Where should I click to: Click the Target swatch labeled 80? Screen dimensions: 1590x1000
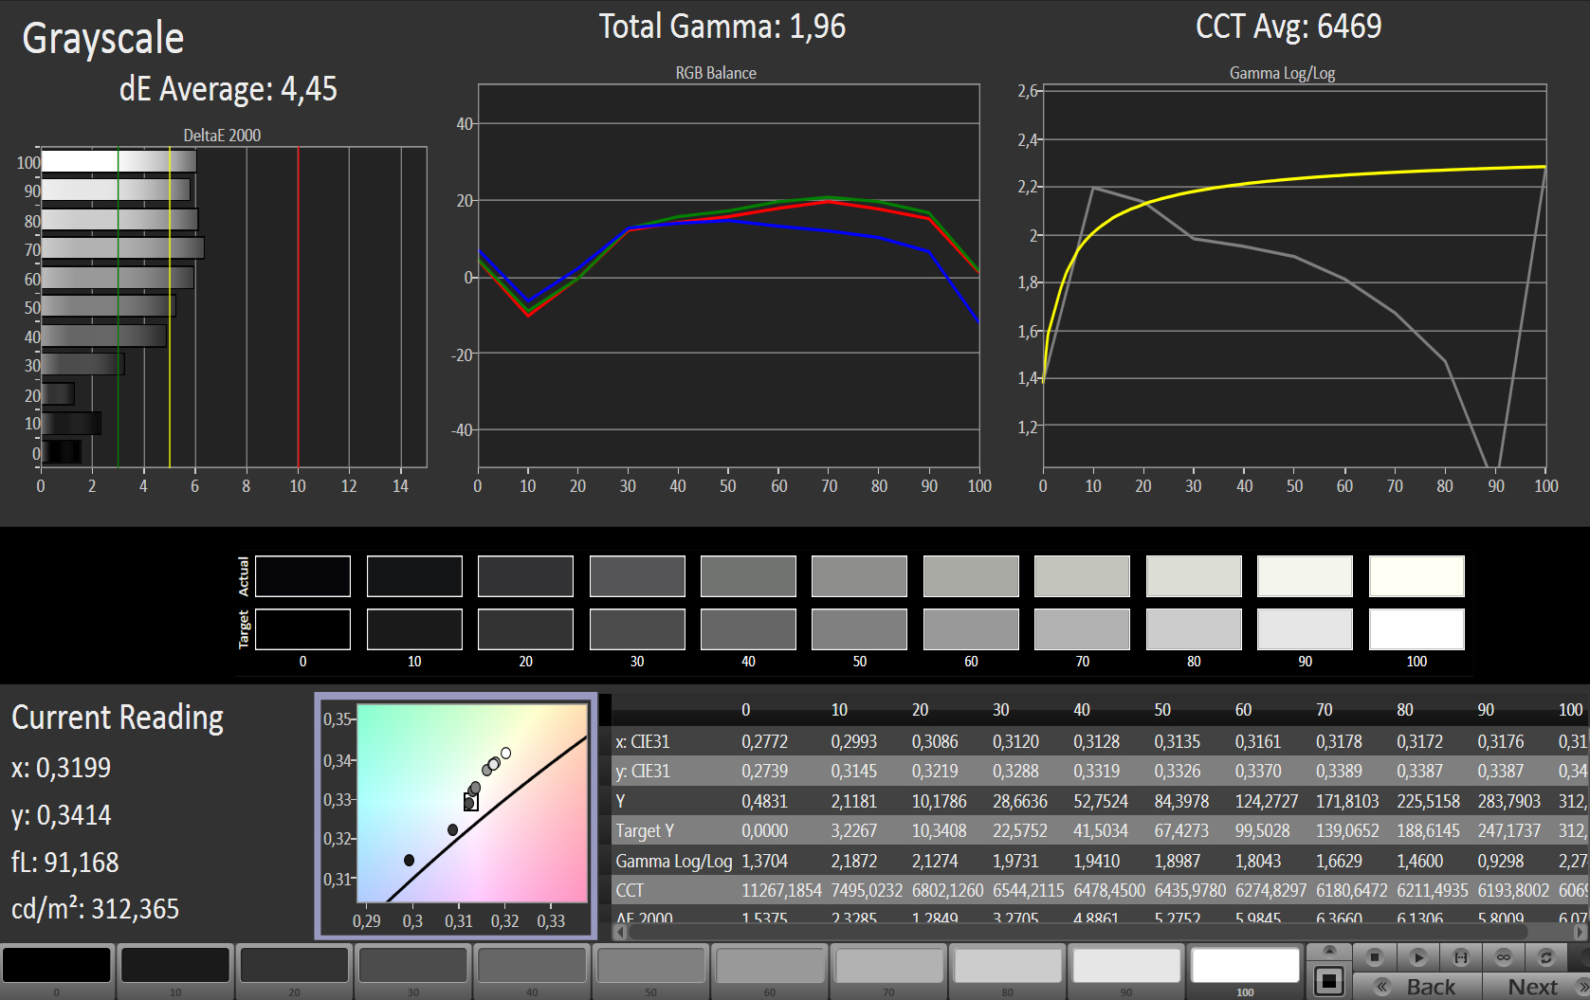pos(1194,629)
